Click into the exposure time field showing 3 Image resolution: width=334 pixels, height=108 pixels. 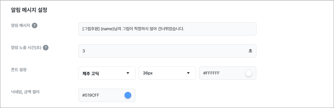point(167,51)
